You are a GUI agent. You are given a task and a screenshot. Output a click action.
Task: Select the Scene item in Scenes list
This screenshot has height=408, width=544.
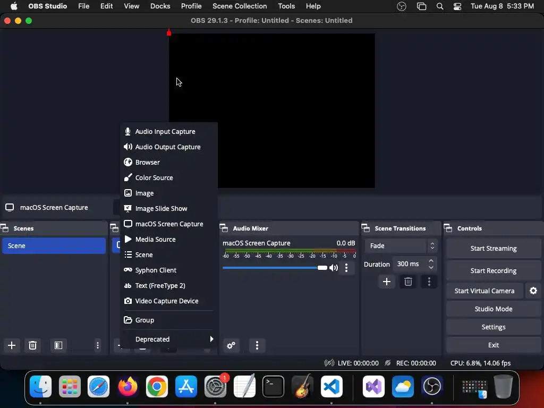[54, 245]
